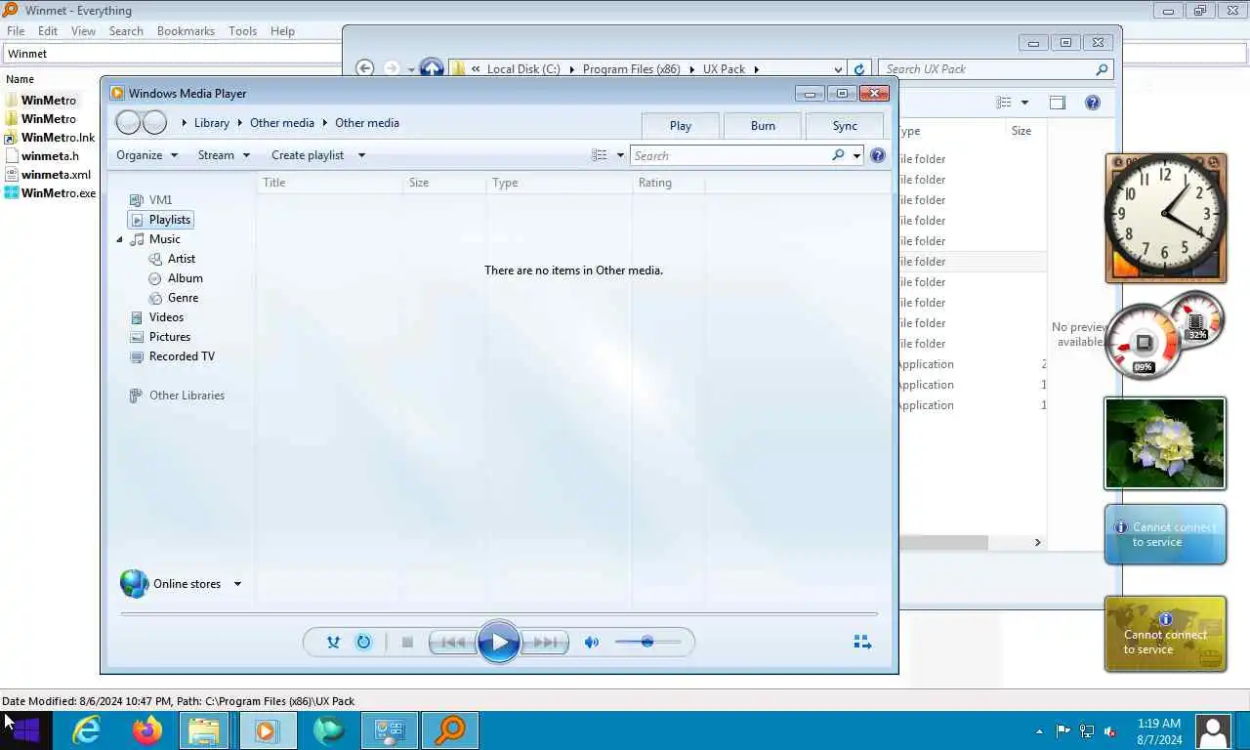1250x750 pixels.
Task: Go forward in Media Player
Action: [154, 122]
